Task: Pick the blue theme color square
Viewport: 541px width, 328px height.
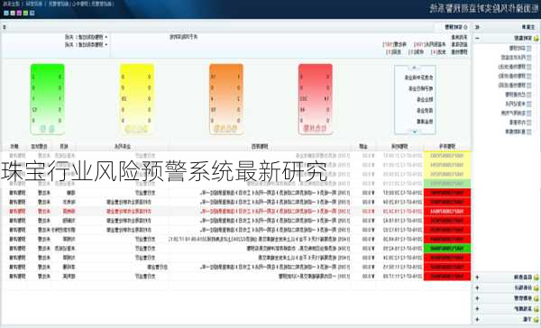Action: (x=32, y=14)
